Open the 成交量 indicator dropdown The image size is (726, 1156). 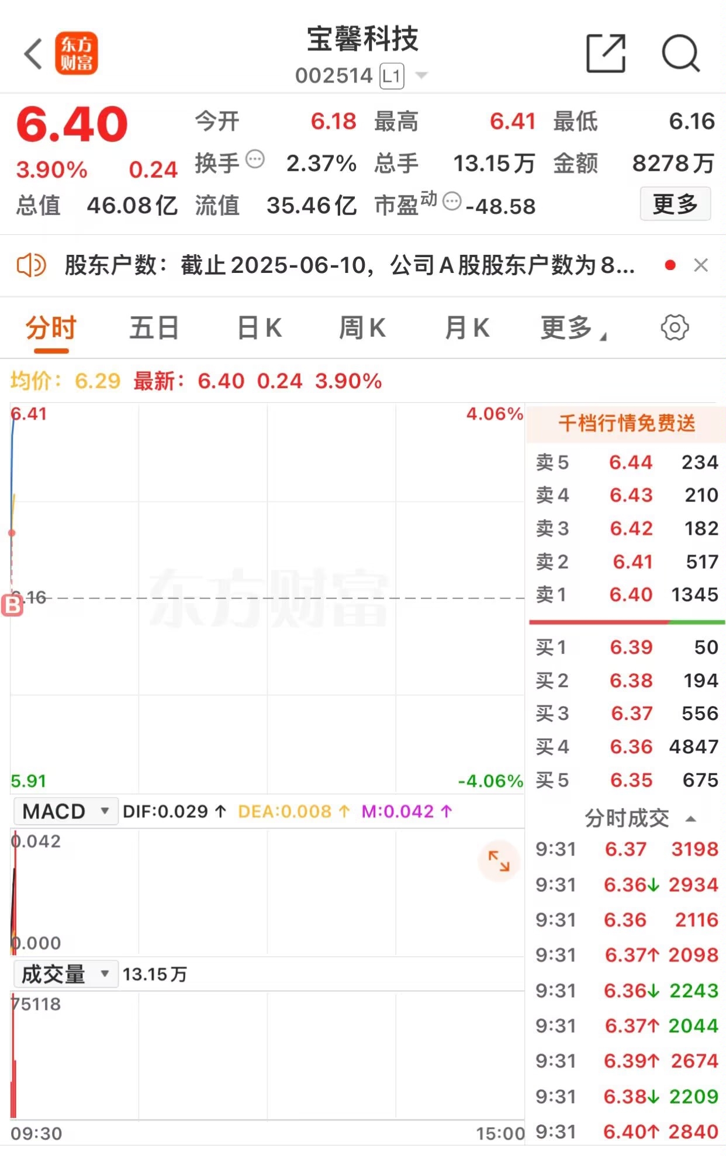[65, 974]
